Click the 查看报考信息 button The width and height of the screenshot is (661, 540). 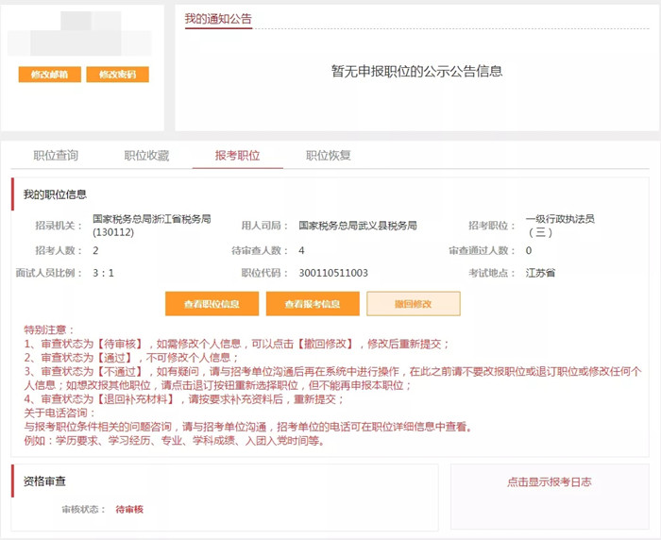(313, 303)
